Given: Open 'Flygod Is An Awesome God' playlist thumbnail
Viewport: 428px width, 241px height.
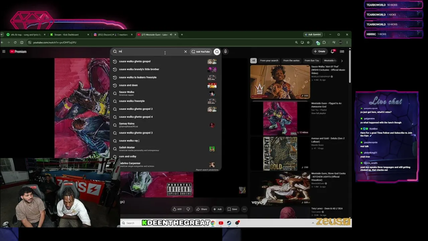Looking at the screenshot, I should (x=280, y=118).
